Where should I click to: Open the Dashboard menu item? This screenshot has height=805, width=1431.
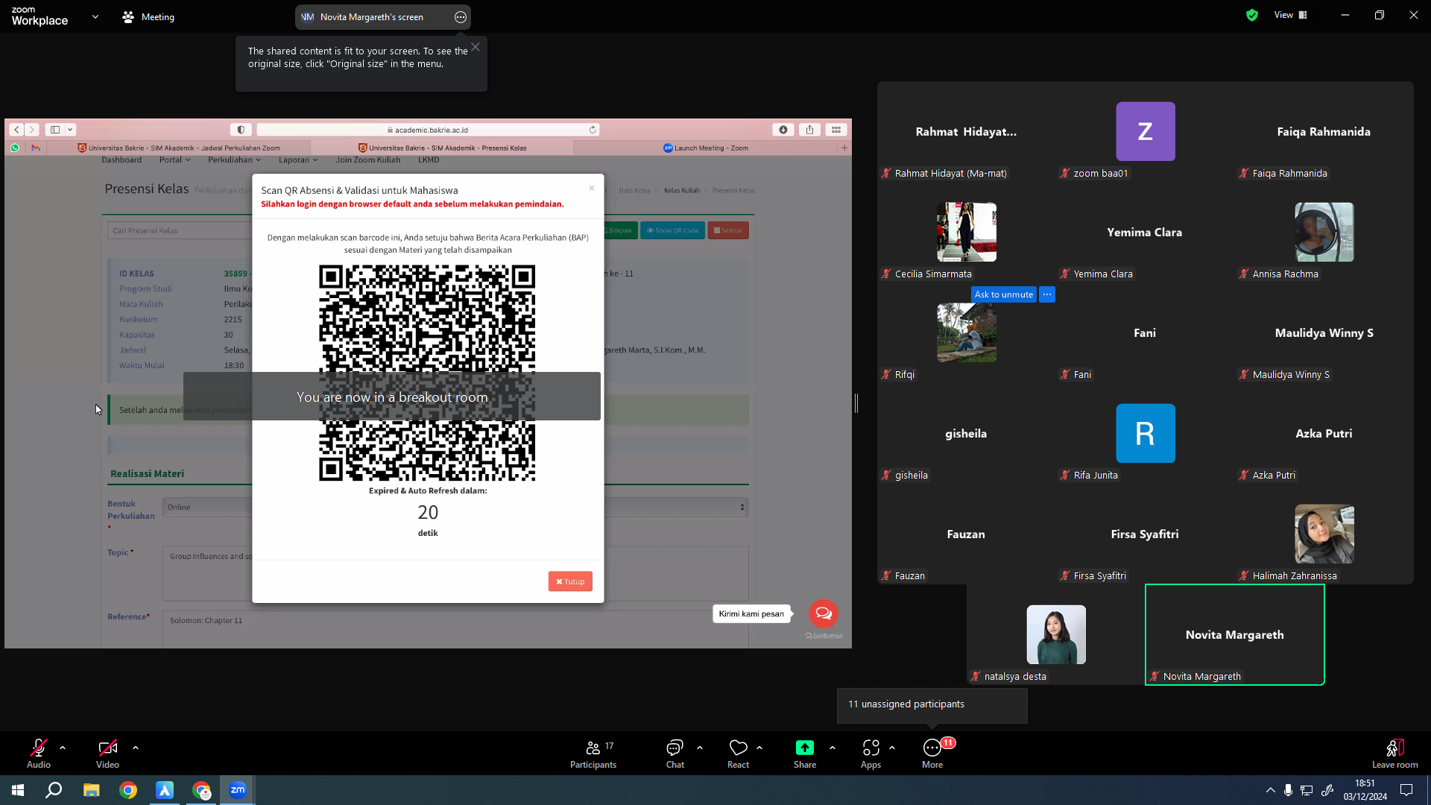121,160
